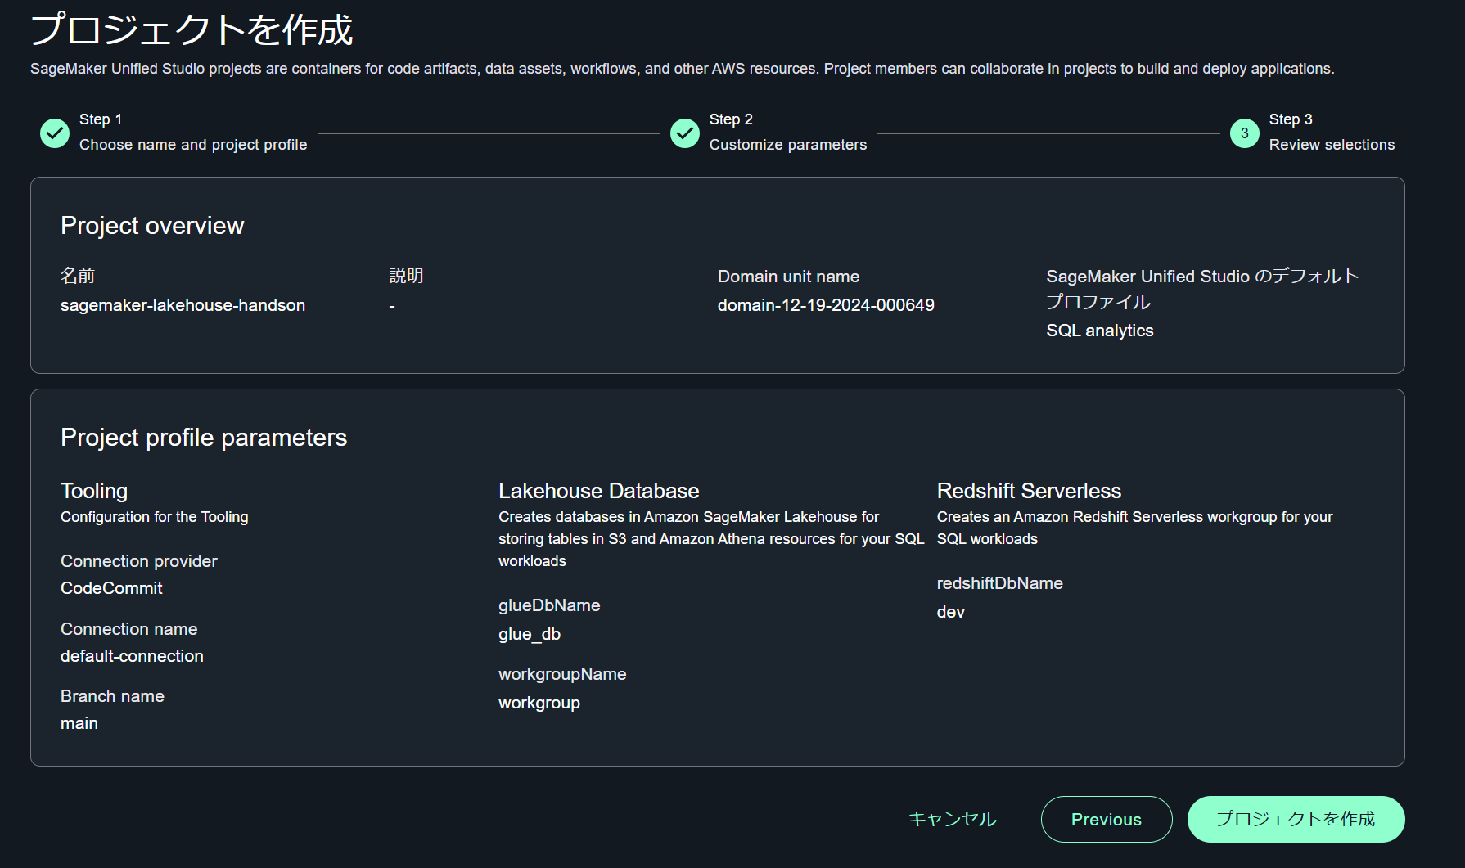Select connection provider value 'CodeCommit'
Viewport: 1465px width, 868px height.
pyautogui.click(x=111, y=588)
